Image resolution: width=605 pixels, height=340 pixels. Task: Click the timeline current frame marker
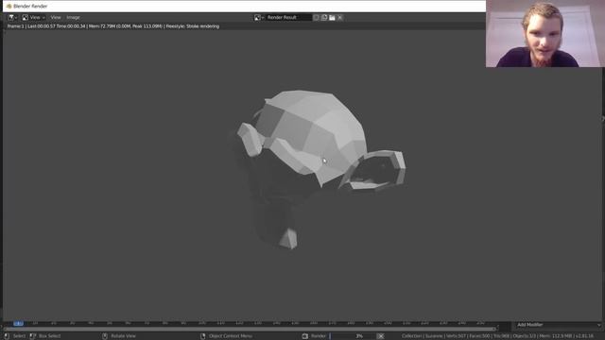18,323
